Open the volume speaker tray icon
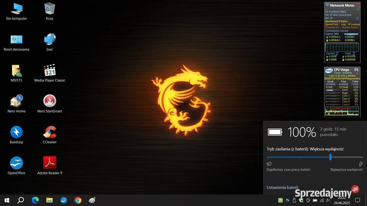This screenshot has width=367, height=206. pos(328,200)
